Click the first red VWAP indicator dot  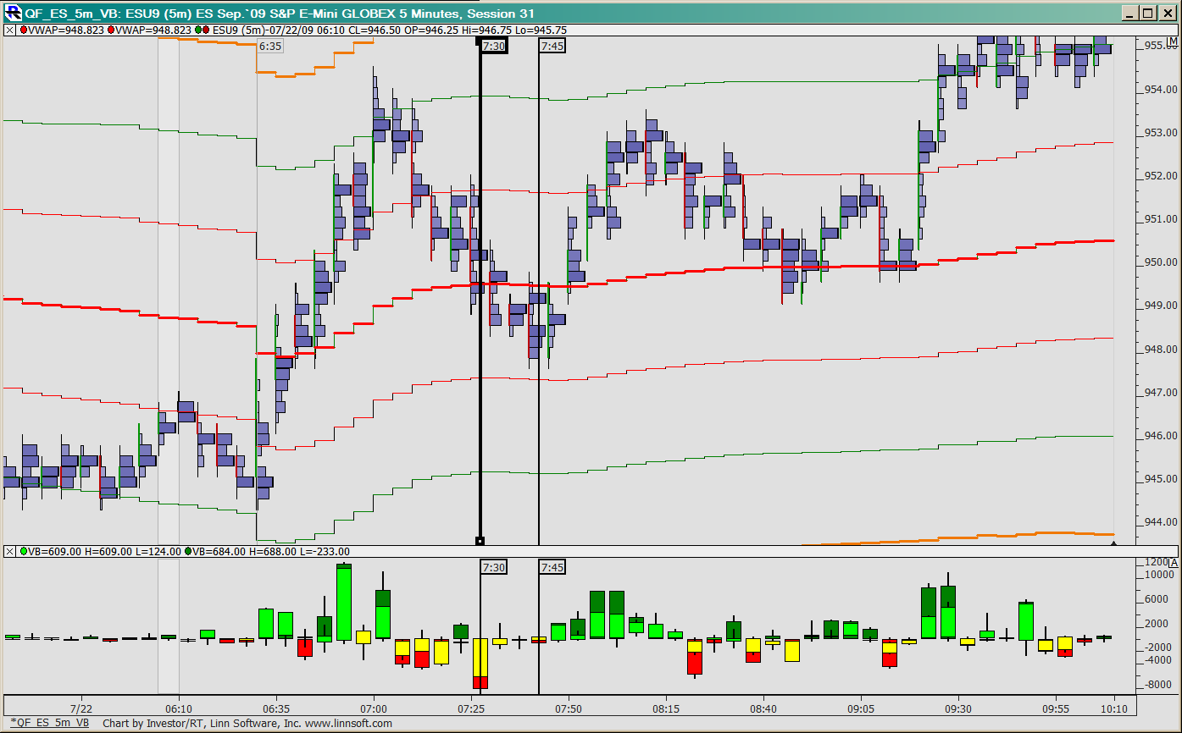[x=23, y=30]
